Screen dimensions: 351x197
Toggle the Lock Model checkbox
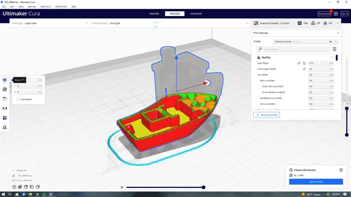18,99
